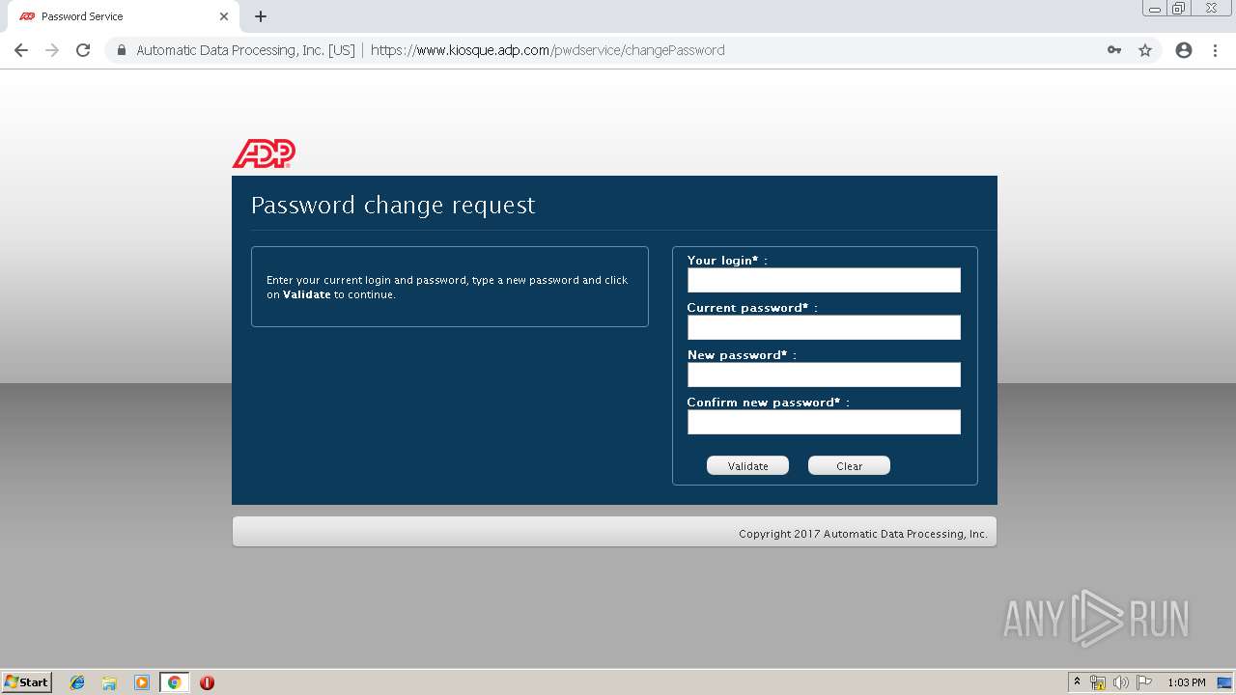
Task: Click the bold Validate word in instructions
Action: click(306, 295)
